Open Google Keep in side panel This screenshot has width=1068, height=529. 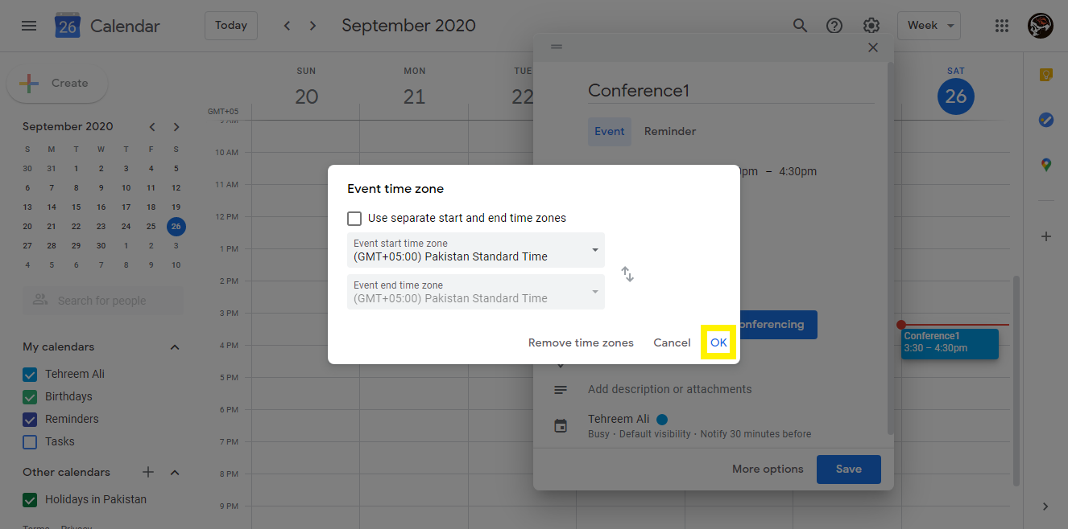(x=1045, y=75)
